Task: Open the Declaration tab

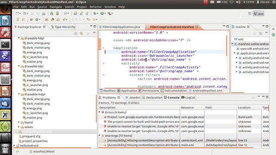Action: 152,98
